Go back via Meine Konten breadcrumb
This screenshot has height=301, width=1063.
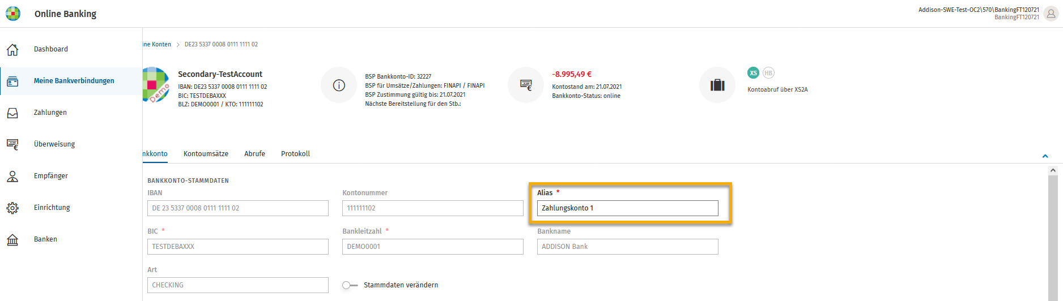click(x=157, y=44)
